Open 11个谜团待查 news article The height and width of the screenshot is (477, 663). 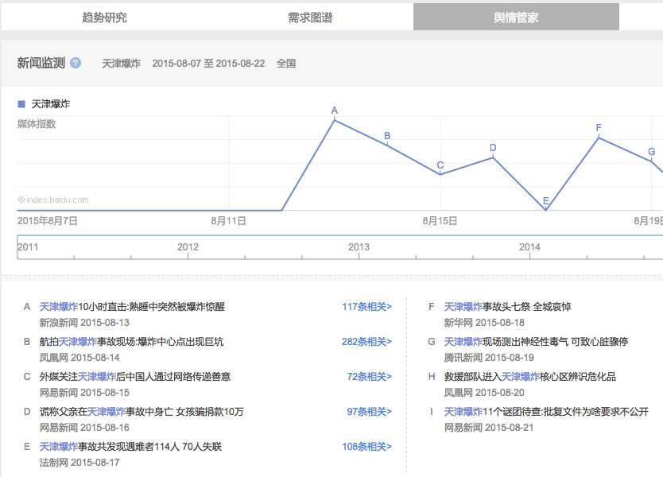pyautogui.click(x=545, y=412)
